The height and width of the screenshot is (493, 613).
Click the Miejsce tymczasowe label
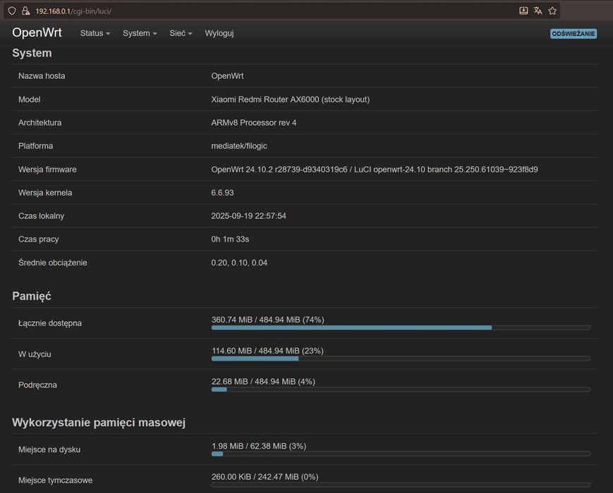tap(56, 480)
